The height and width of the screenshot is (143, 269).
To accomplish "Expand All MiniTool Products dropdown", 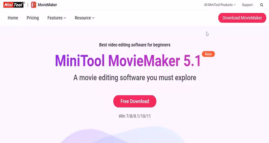I will (x=220, y=5).
